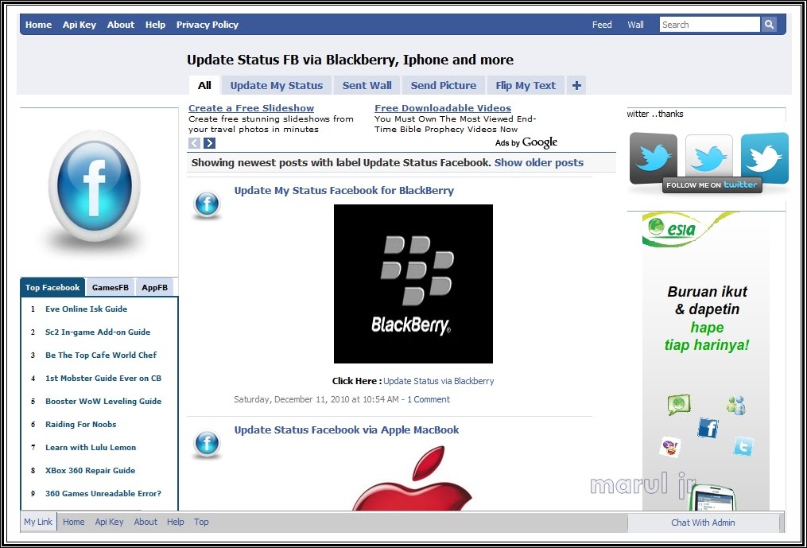Click the large Facebook orb logo
This screenshot has height=548, width=807.
click(94, 186)
